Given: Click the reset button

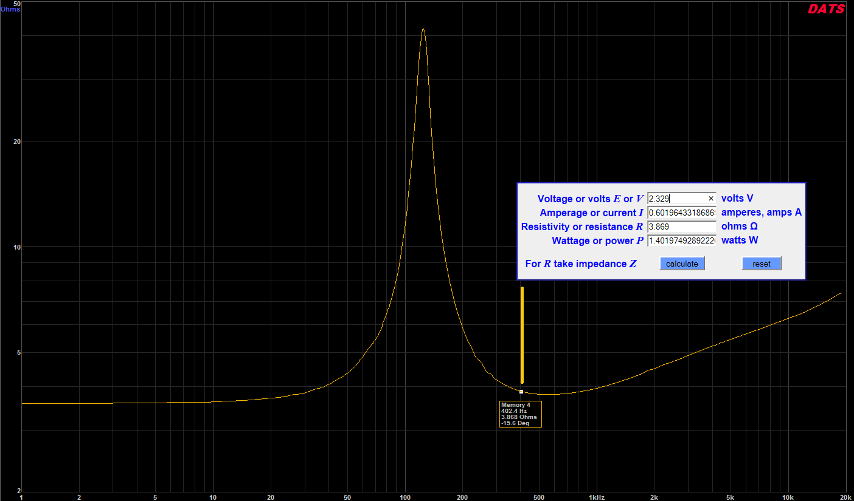Looking at the screenshot, I should coord(761,264).
